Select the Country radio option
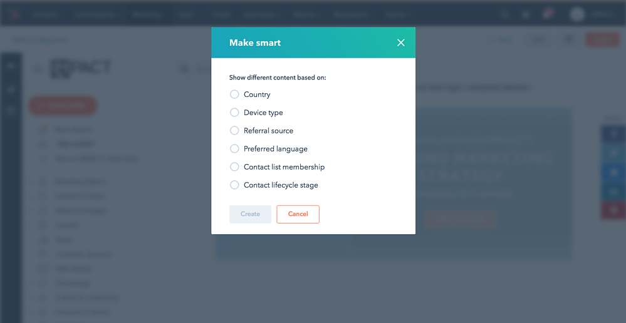The height and width of the screenshot is (323, 626). (x=234, y=95)
